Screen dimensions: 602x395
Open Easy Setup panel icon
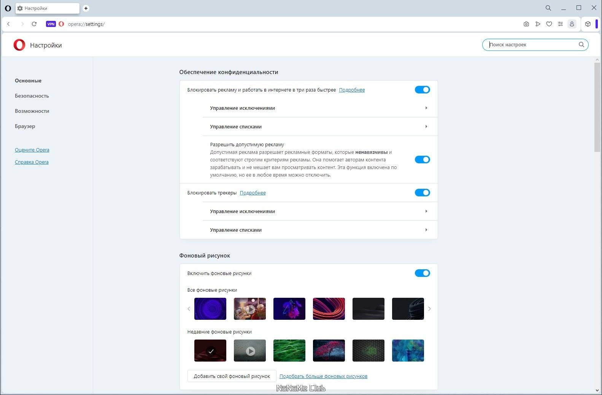point(561,24)
